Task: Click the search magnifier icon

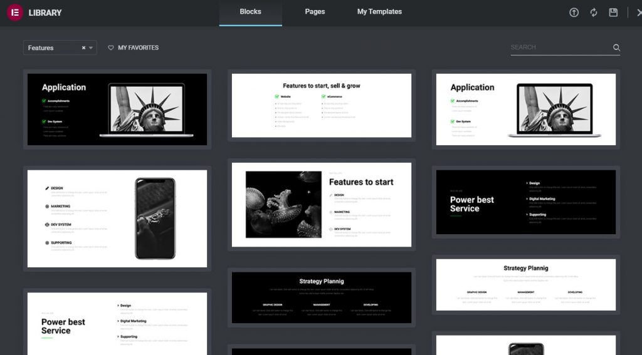Action: point(616,48)
